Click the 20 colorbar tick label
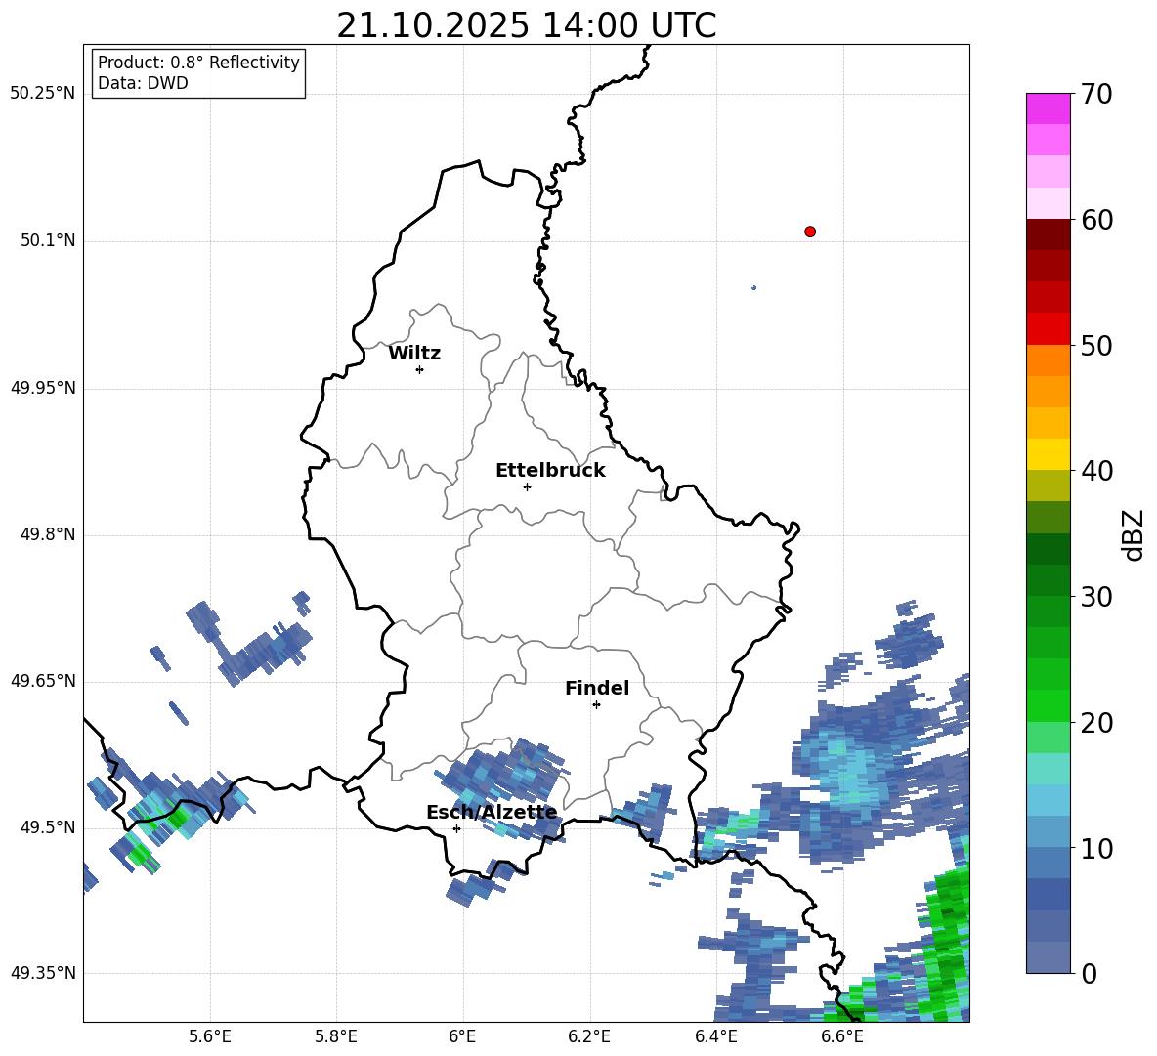The height and width of the screenshot is (1056, 1157). pos(1096,723)
